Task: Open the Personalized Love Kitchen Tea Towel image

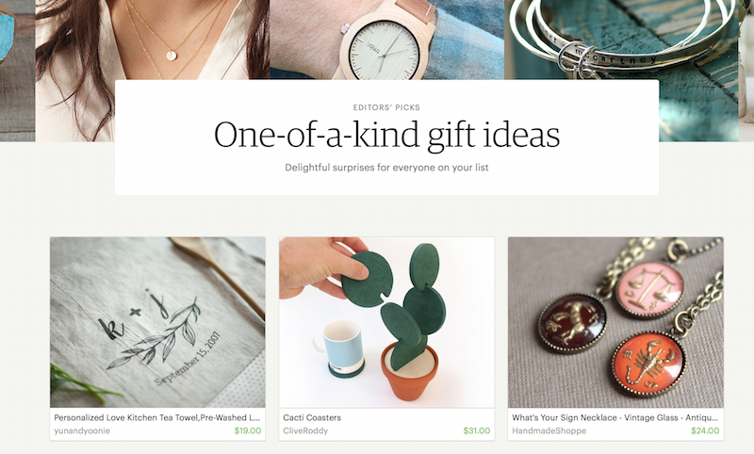Action: (x=157, y=322)
